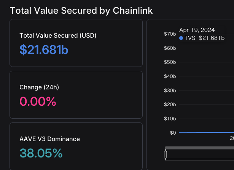Click the $50b y-axis label
The image size is (234, 170).
pyautogui.click(x=170, y=62)
